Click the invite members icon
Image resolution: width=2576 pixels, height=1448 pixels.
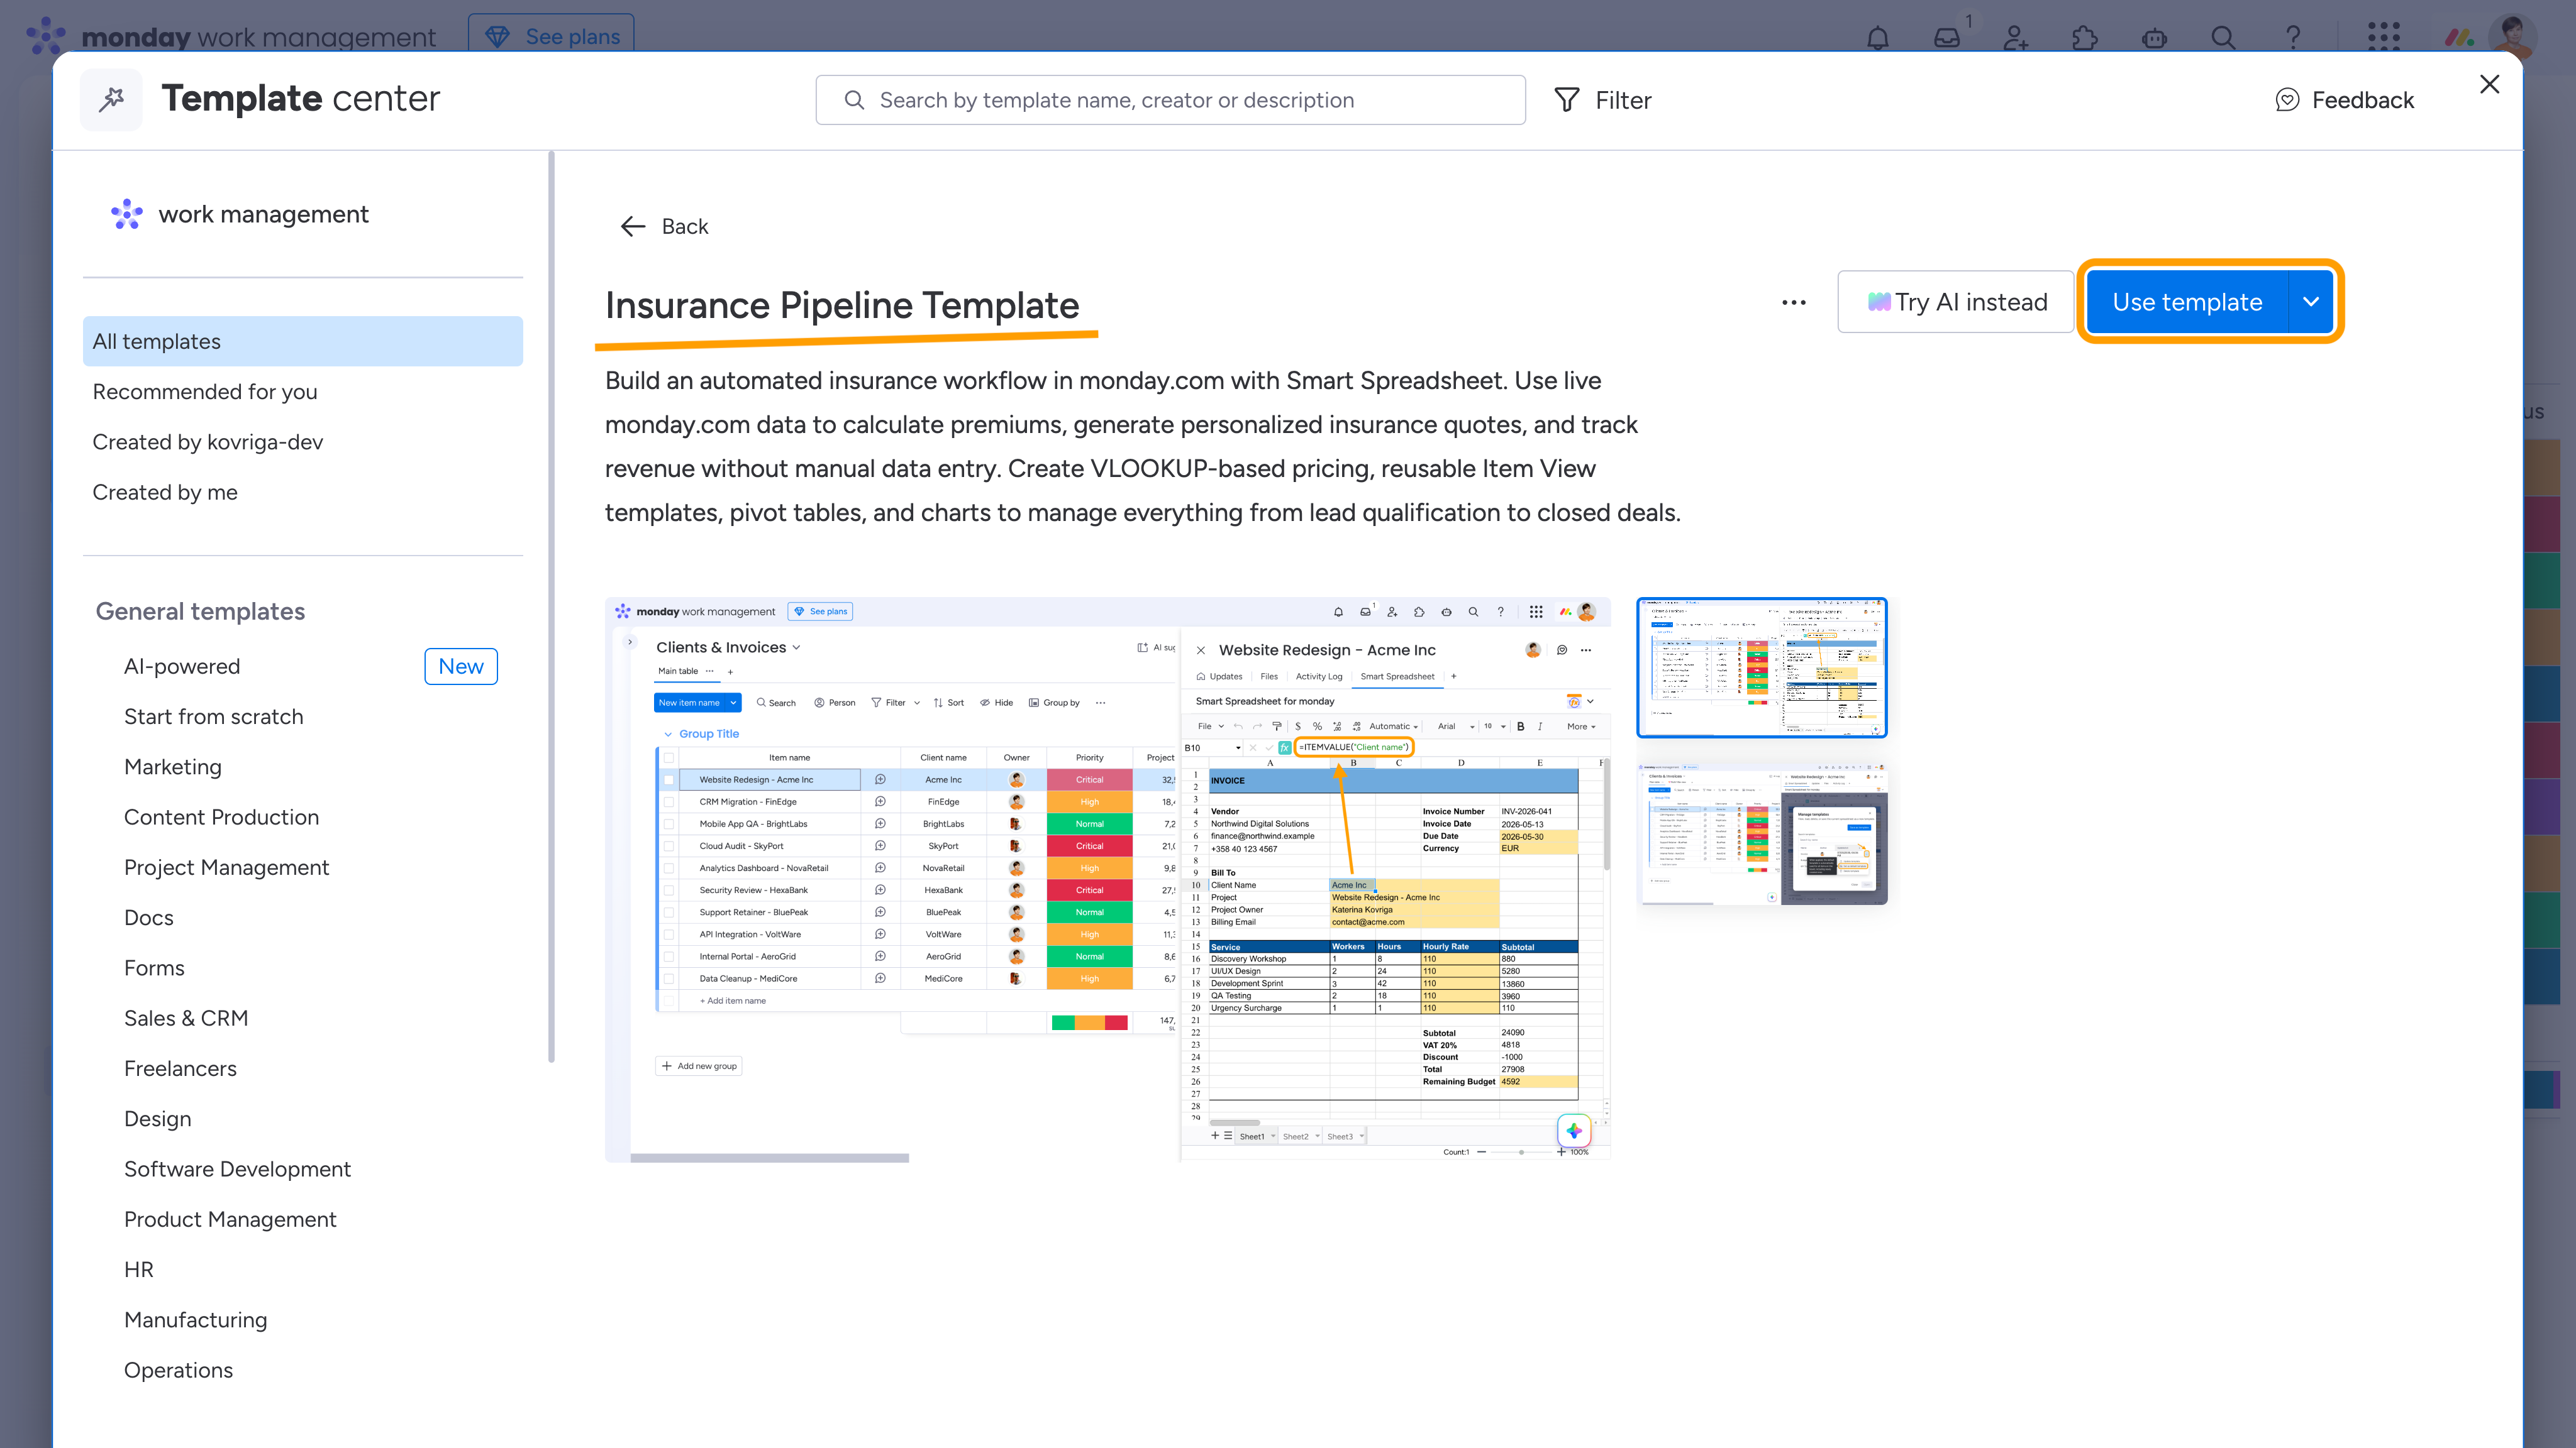tap(2016, 38)
